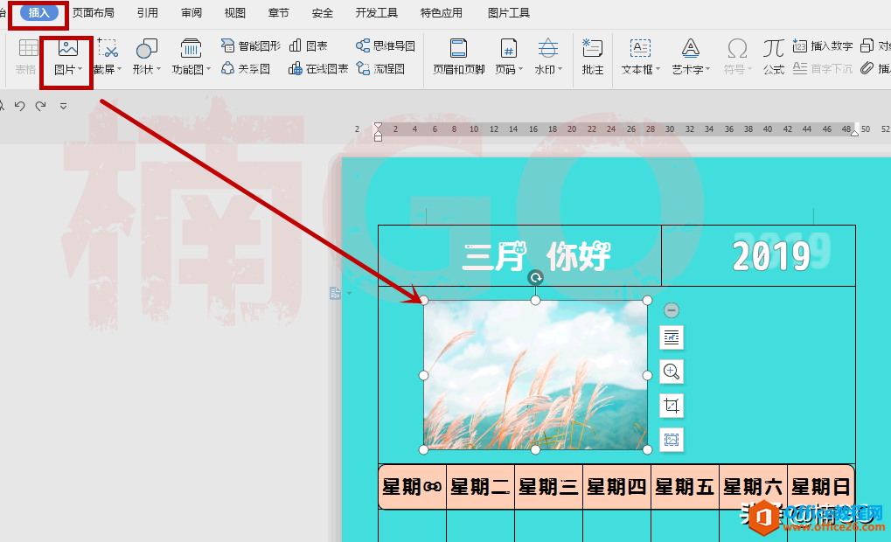Click the 星期六 table cell
The image size is (891, 542).
[x=753, y=487]
